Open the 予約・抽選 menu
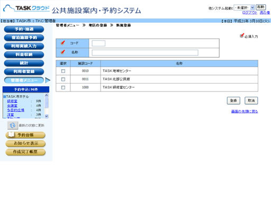 (24, 29)
